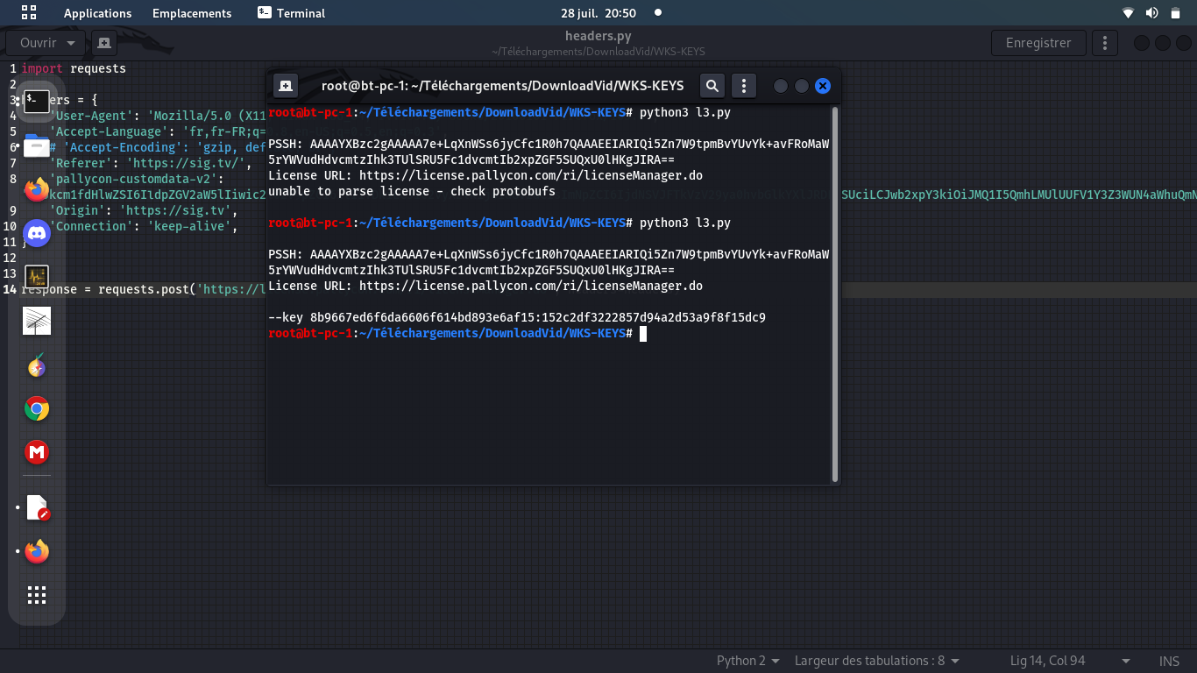Screen dimensions: 1197x673
Task: Open the system monitor graph icon in dock
Action: (x=37, y=277)
